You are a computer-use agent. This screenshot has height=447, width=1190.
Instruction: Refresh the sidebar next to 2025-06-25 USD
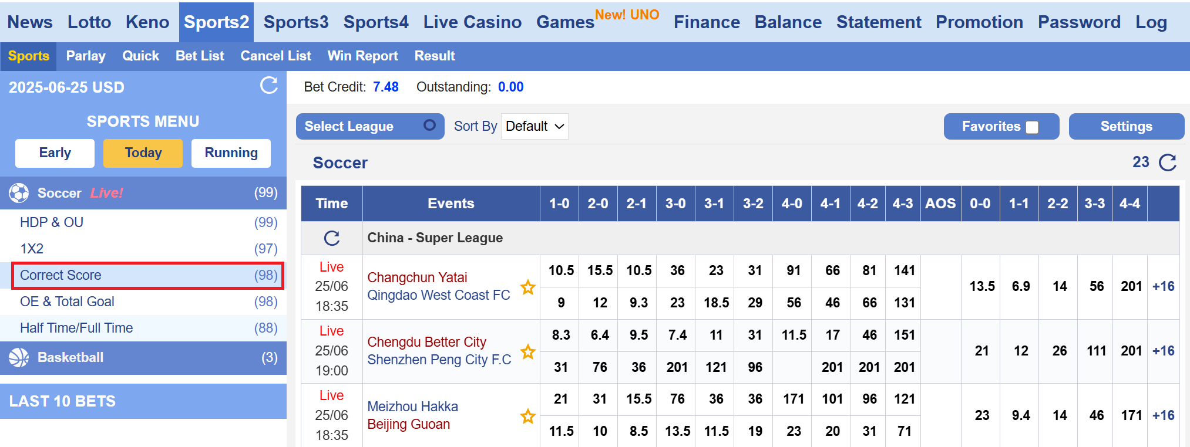click(269, 86)
